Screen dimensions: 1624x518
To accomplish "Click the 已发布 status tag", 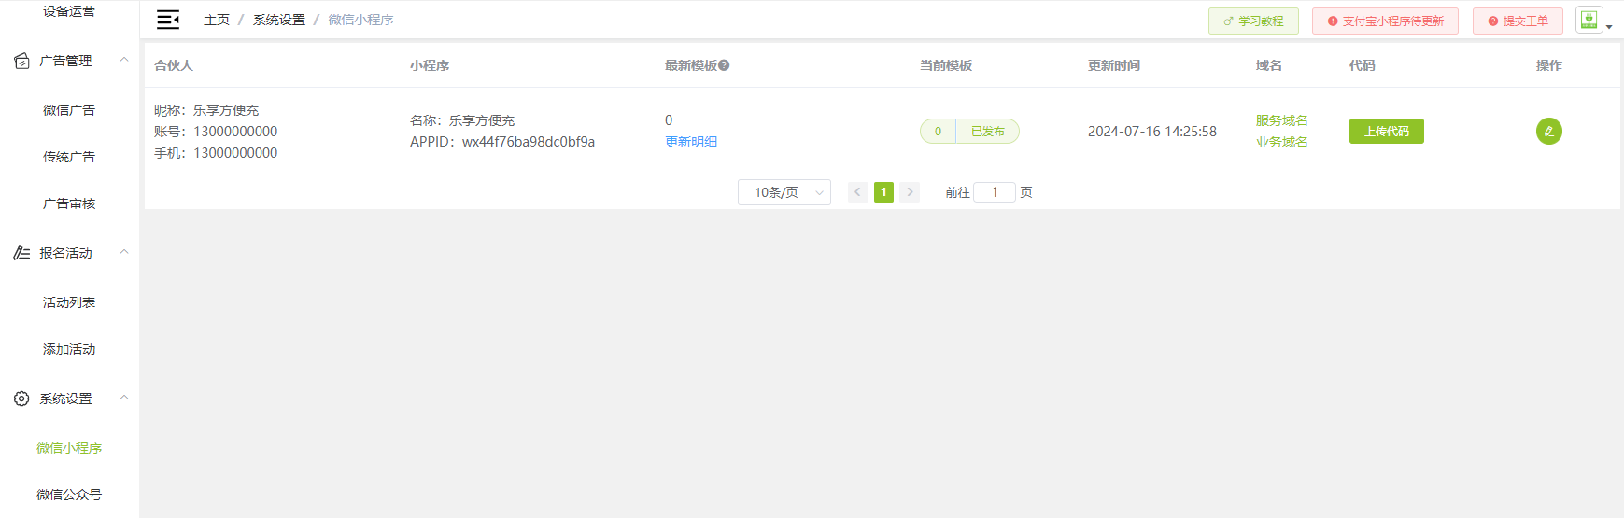I will [987, 132].
